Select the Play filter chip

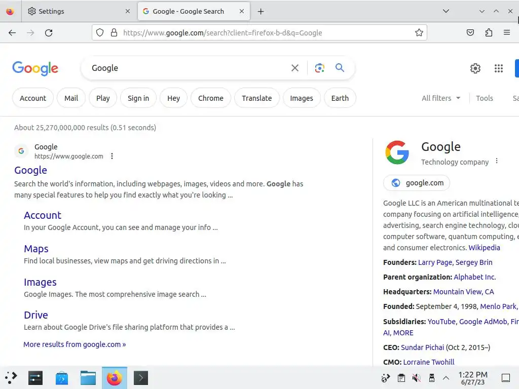pos(103,98)
